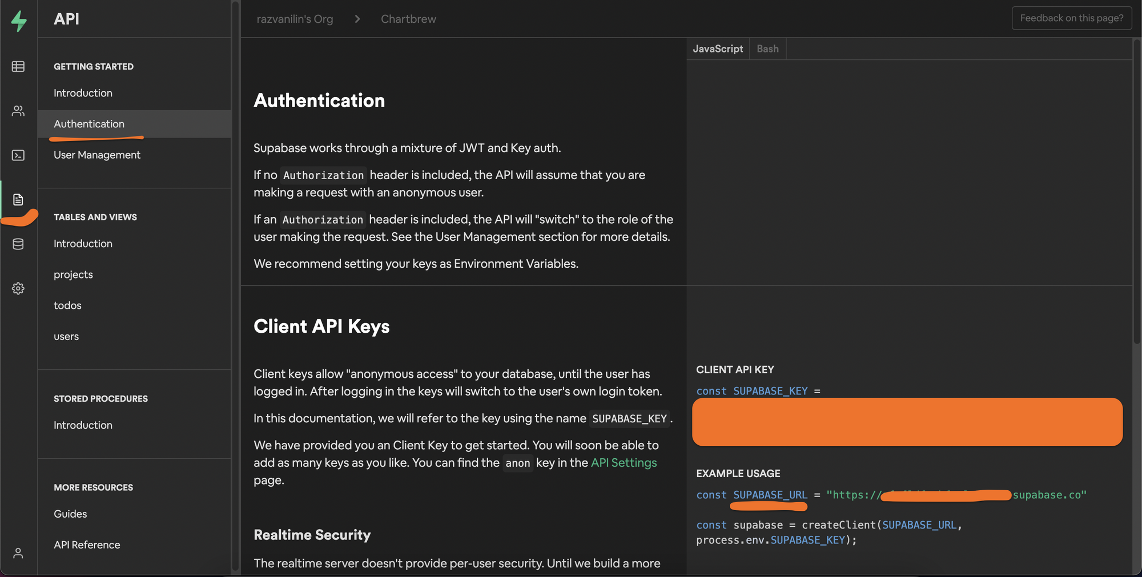Open the Chartbrew breadcrumb item

click(x=408, y=18)
